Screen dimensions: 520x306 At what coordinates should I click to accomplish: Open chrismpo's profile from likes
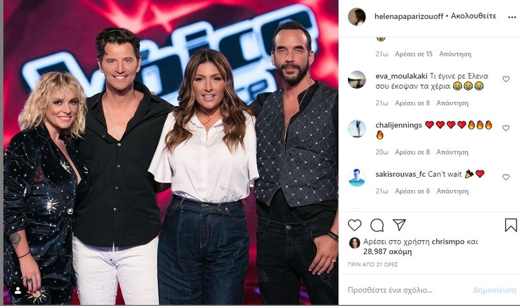448,242
